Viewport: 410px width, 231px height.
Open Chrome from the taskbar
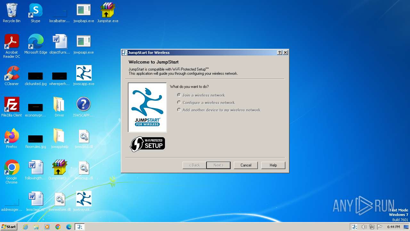[x=58, y=227]
